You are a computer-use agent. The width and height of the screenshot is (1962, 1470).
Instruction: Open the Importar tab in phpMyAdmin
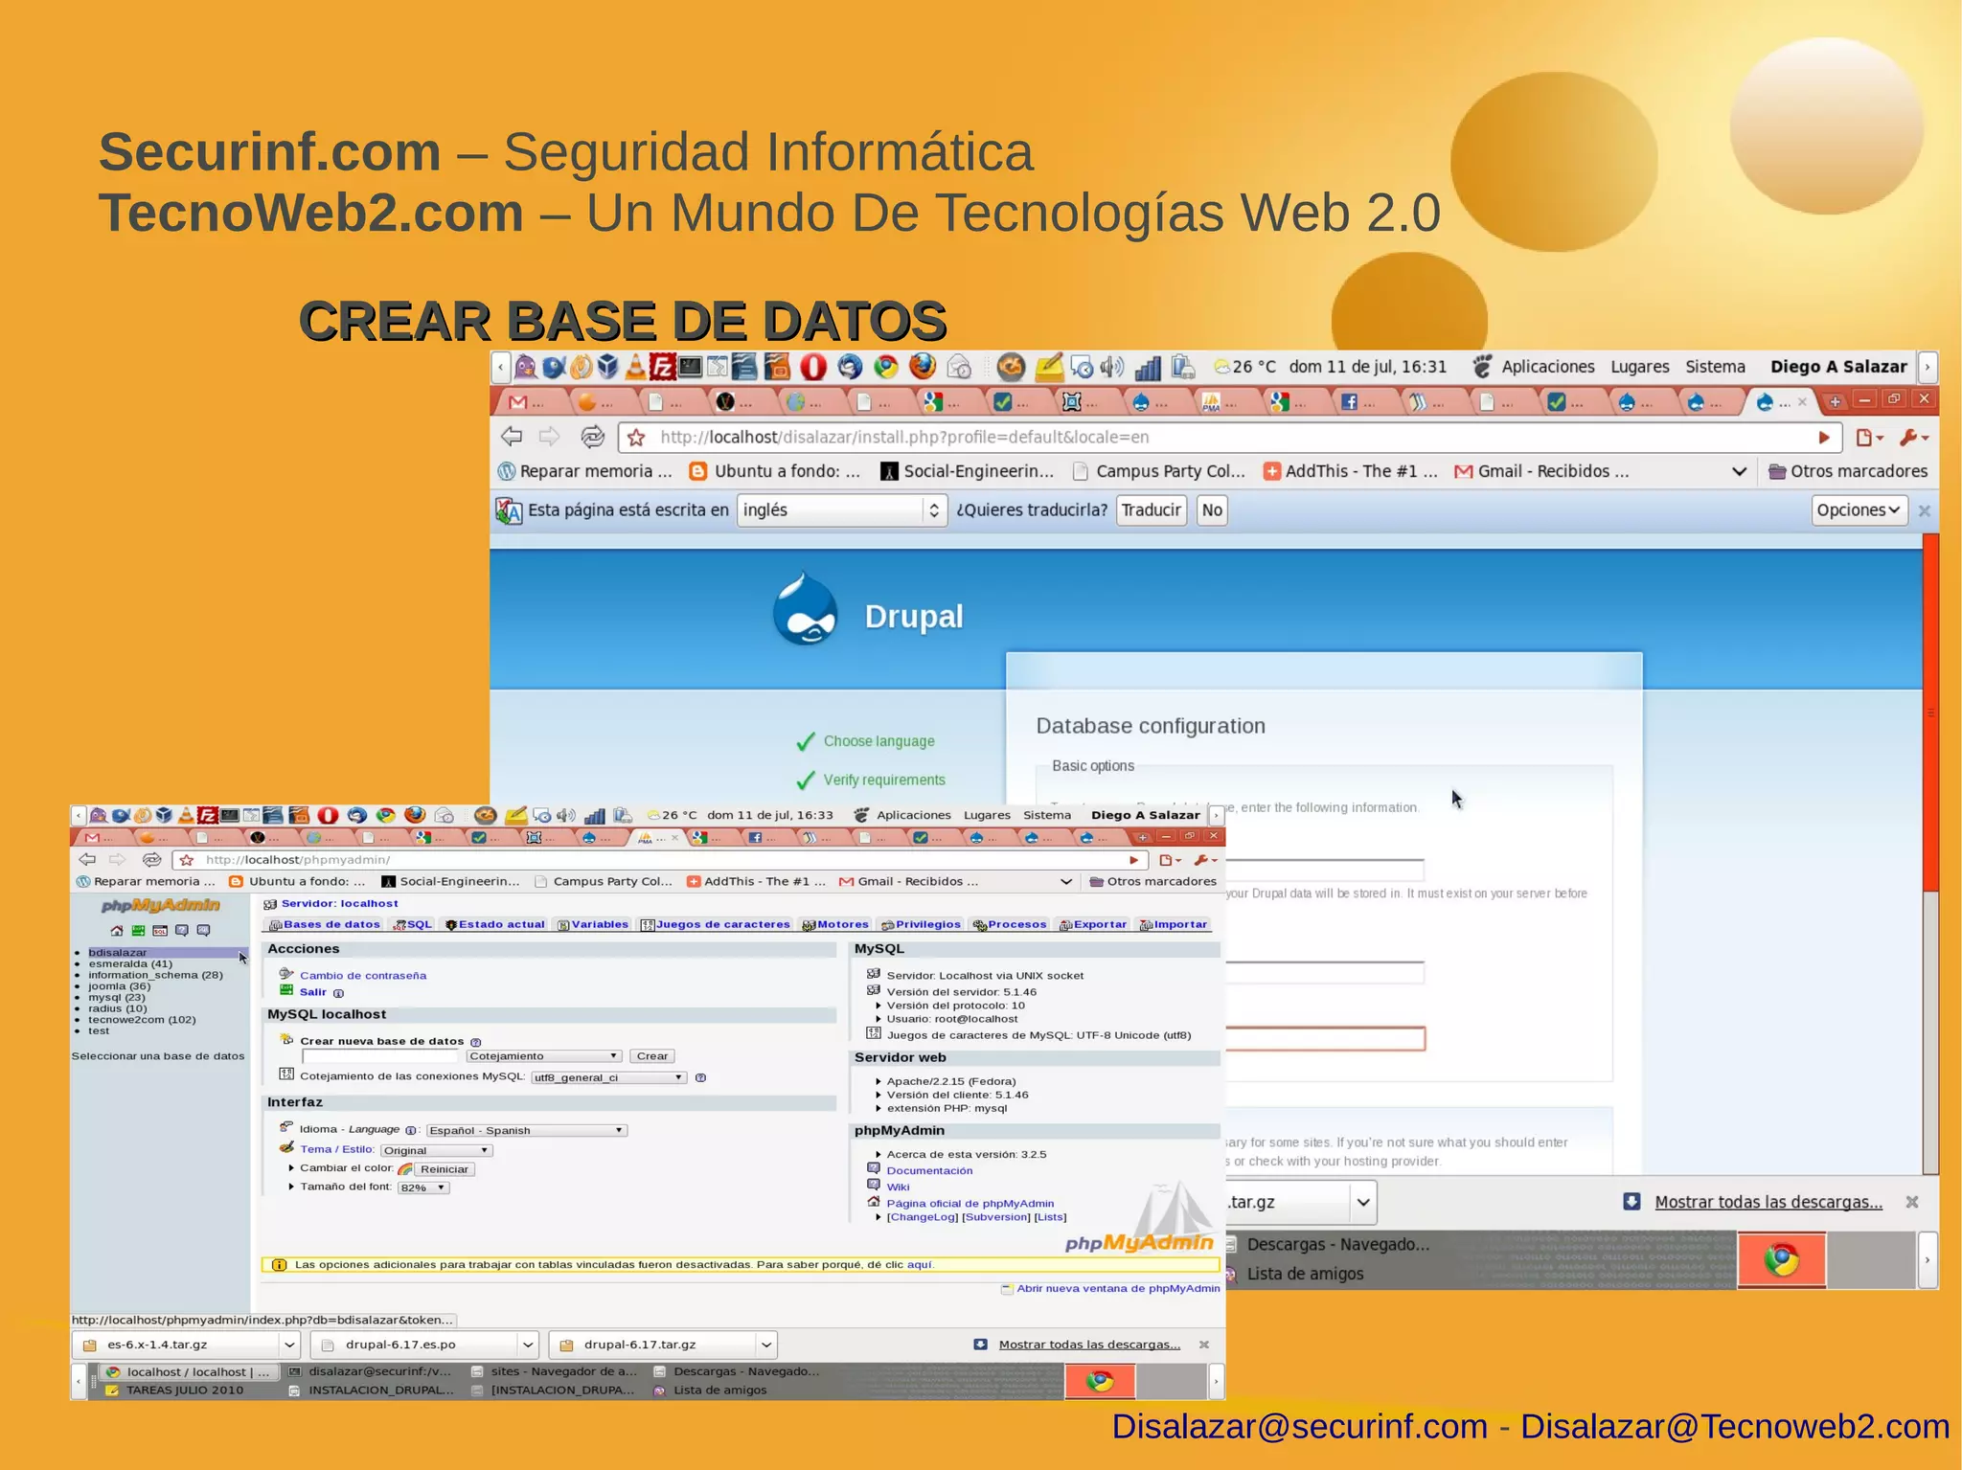(x=1173, y=925)
